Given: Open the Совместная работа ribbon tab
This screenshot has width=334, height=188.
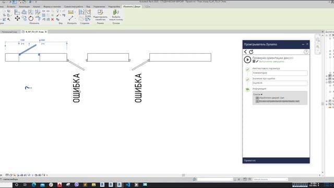Looking at the screenshot, I should (x=74, y=7).
